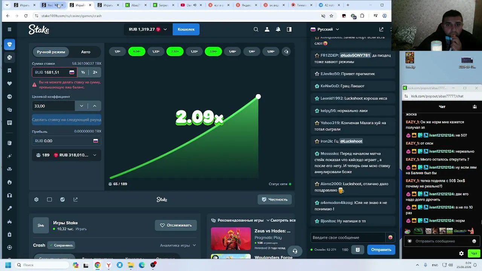Open a new browser tab
The image size is (482, 271).
348,5
